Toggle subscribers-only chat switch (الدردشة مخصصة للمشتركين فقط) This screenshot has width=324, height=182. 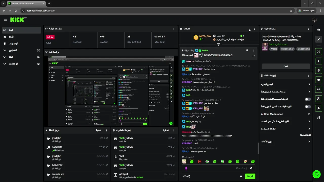click(308, 99)
